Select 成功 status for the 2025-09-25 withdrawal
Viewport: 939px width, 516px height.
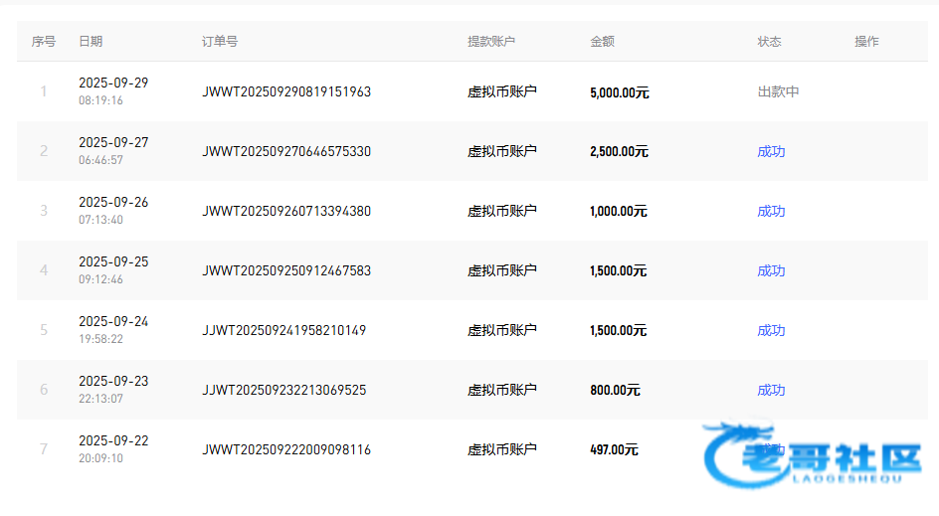pos(771,270)
